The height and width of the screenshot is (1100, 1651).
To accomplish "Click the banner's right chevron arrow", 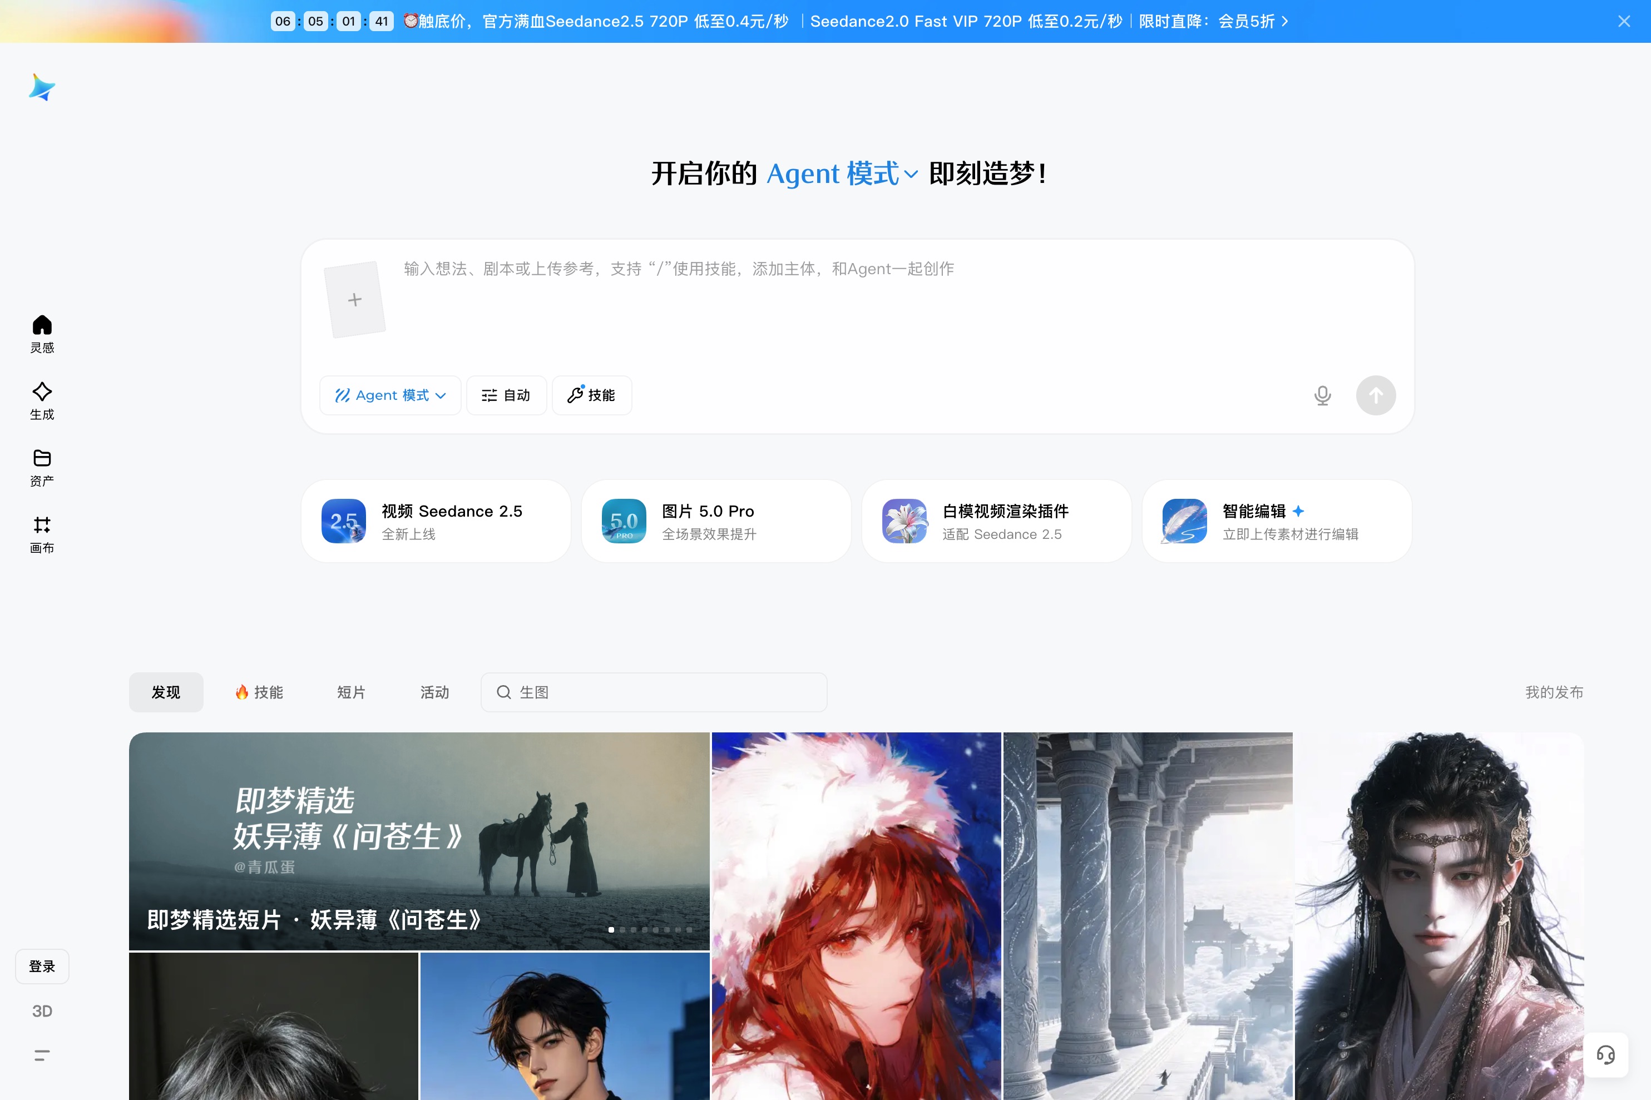I will (x=1285, y=22).
